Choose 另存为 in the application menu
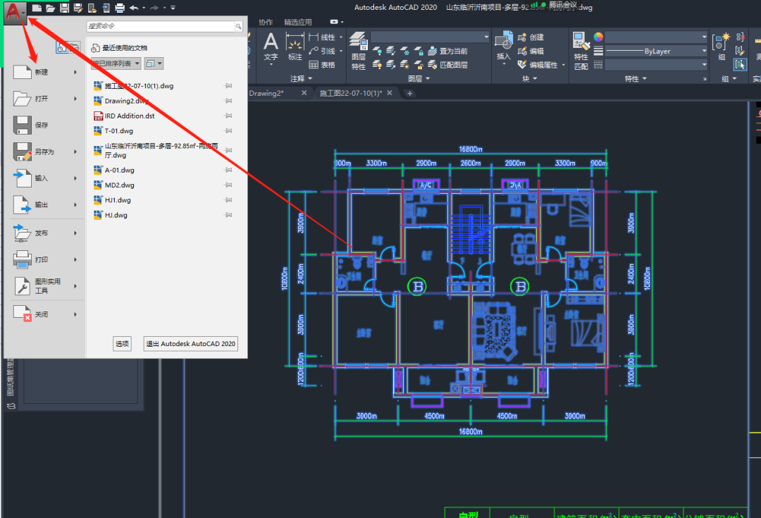The image size is (761, 518). tap(45, 152)
